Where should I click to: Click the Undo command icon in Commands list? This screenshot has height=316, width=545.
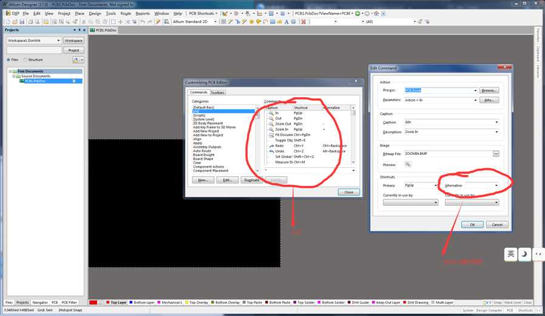271,151
